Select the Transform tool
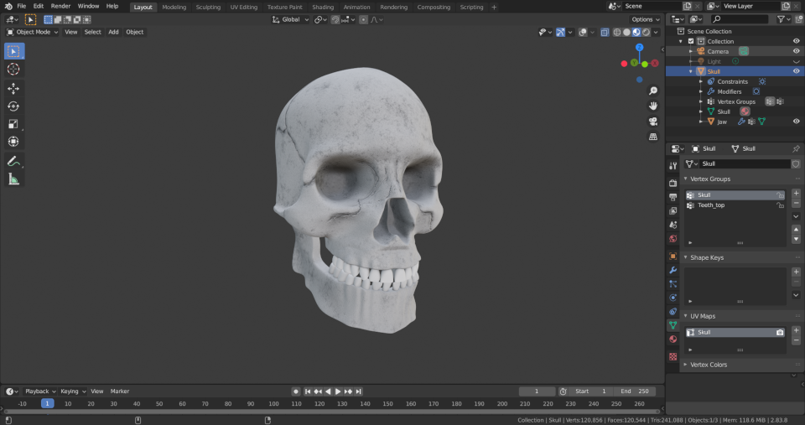Viewport: 805px width, 425px height. tap(14, 141)
